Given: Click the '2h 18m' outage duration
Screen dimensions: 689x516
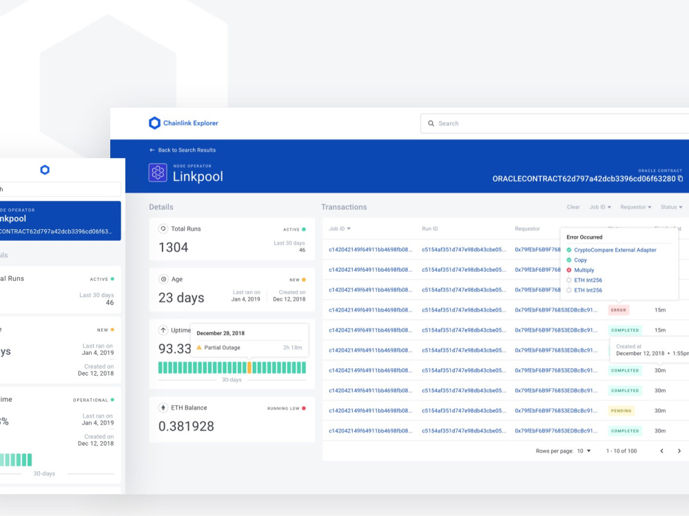Looking at the screenshot, I should 293,347.
